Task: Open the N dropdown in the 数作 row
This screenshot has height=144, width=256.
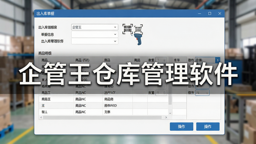Action: pos(202,93)
